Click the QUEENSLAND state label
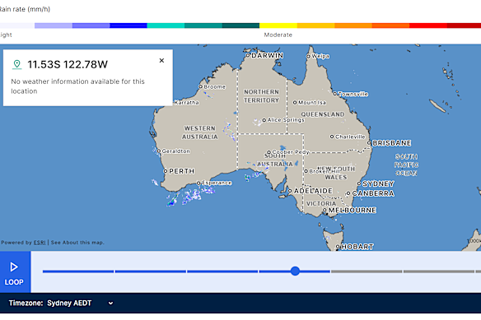481x320 pixels. click(322, 114)
